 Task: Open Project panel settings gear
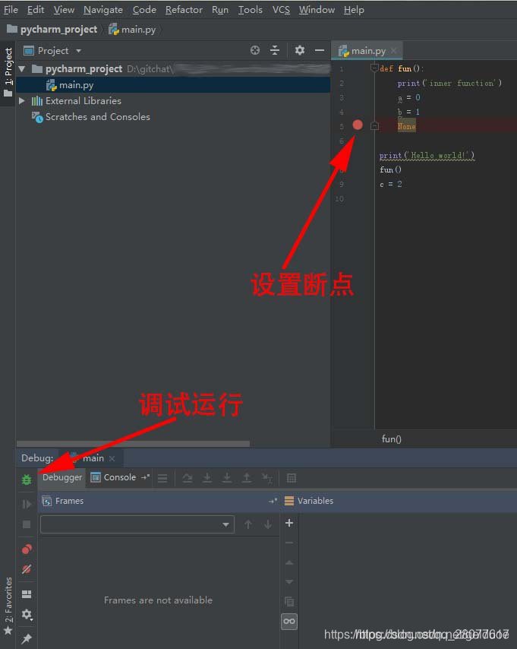point(300,50)
